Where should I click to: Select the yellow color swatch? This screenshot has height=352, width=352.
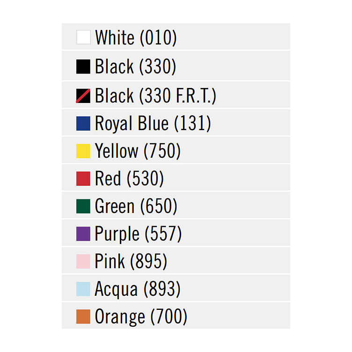(x=83, y=151)
